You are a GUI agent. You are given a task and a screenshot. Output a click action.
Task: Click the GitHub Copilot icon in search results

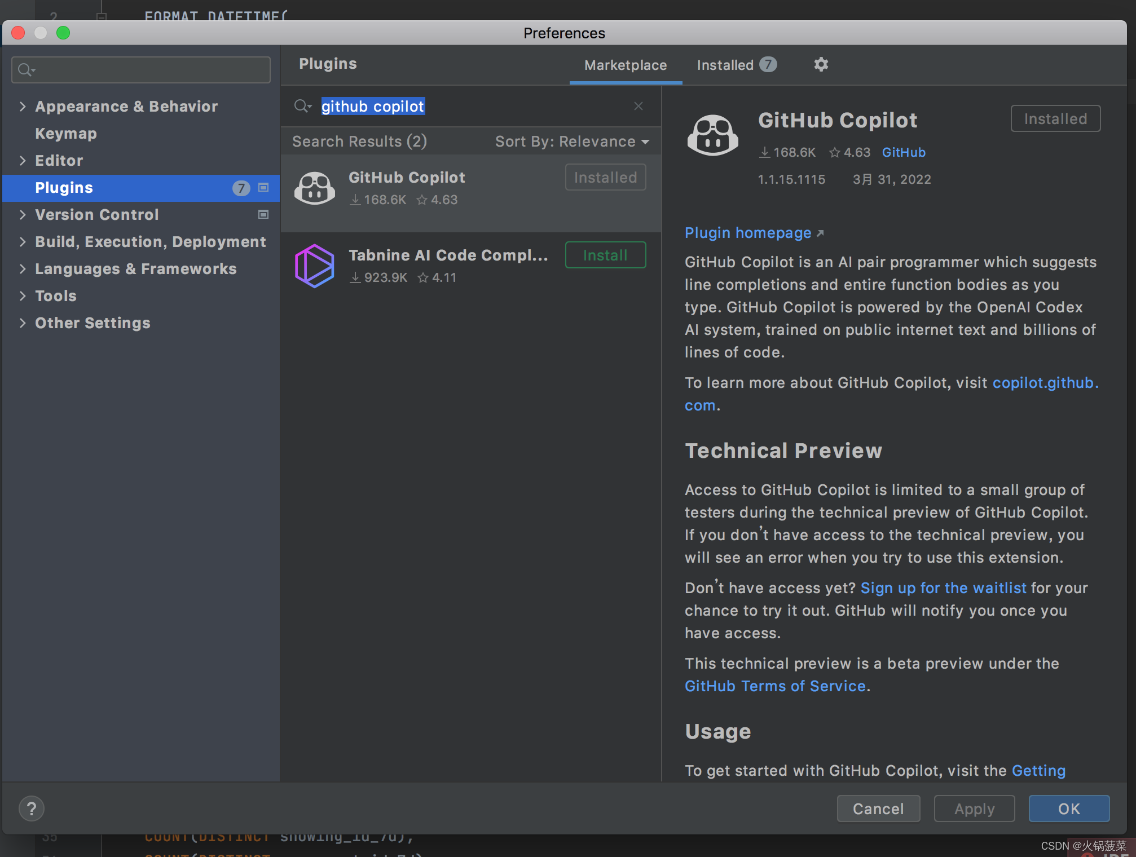[x=315, y=188]
